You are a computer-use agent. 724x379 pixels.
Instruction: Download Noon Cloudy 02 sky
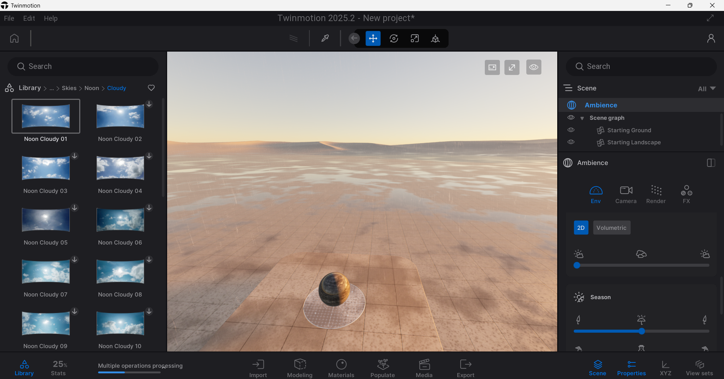pos(149,104)
